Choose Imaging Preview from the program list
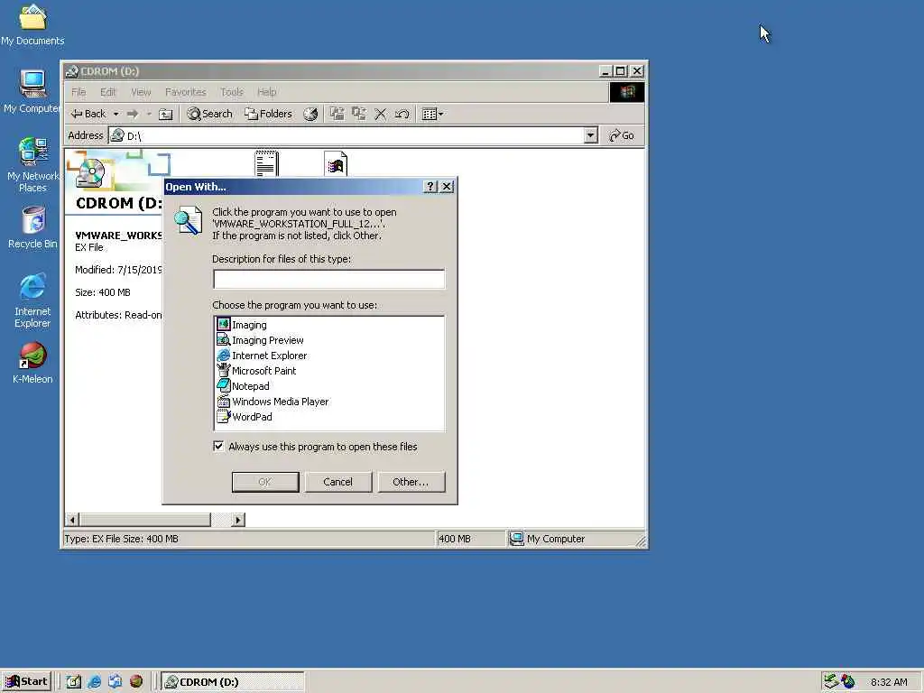Viewport: 924px width, 693px height. 261,340
